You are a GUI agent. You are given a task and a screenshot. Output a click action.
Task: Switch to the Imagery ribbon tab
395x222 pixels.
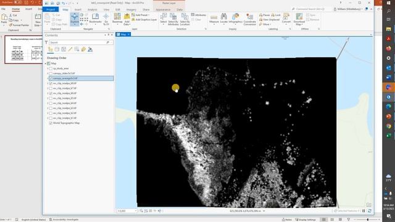[x=131, y=10]
